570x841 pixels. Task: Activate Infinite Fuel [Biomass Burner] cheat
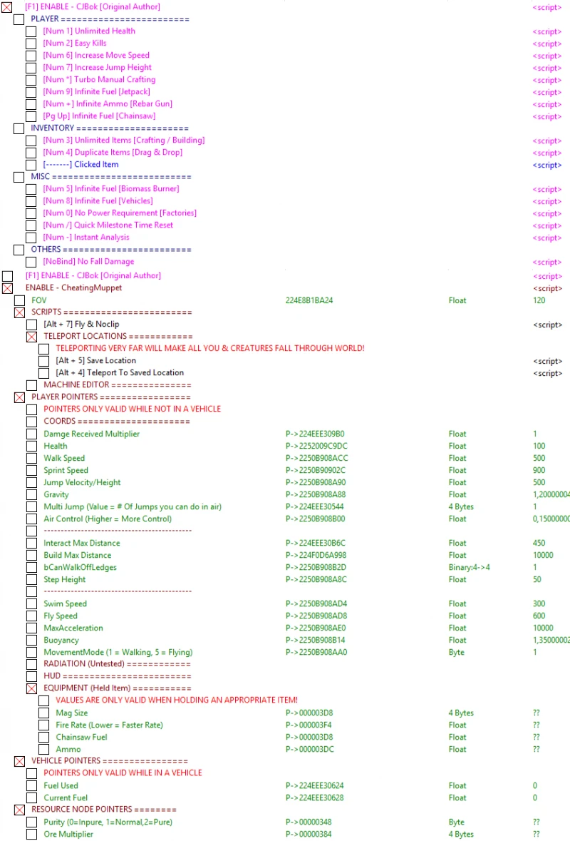pyautogui.click(x=31, y=188)
